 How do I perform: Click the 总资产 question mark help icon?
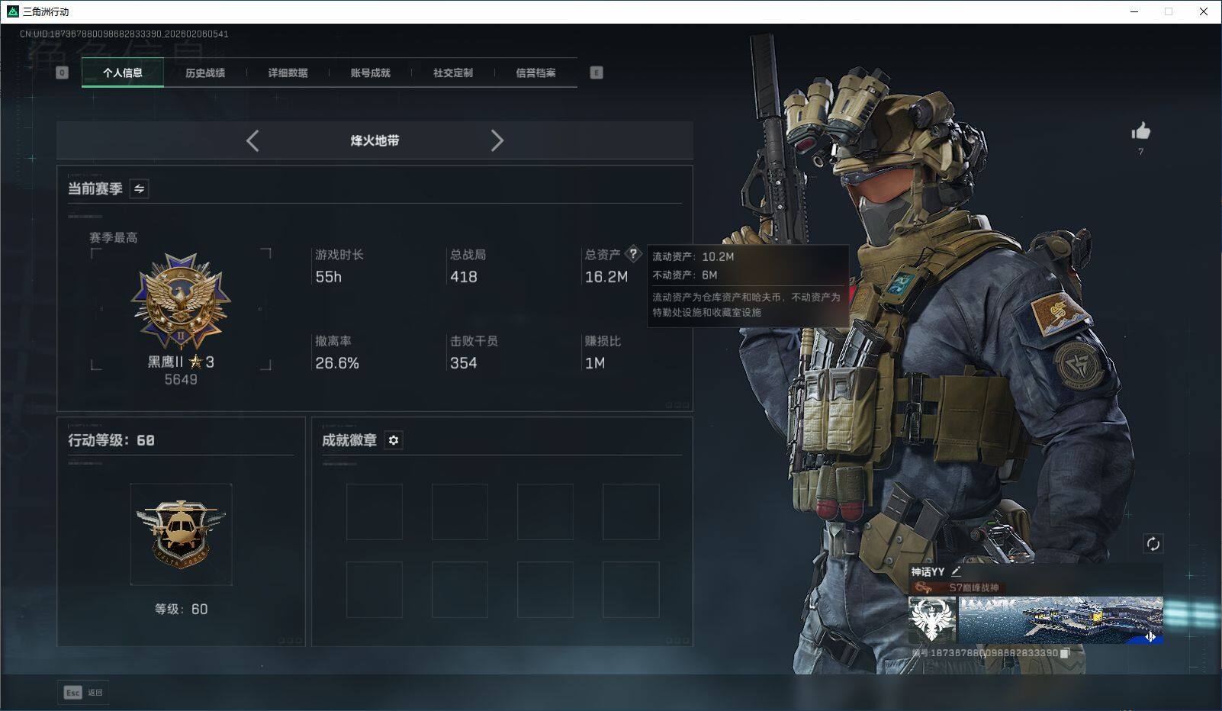coord(633,254)
